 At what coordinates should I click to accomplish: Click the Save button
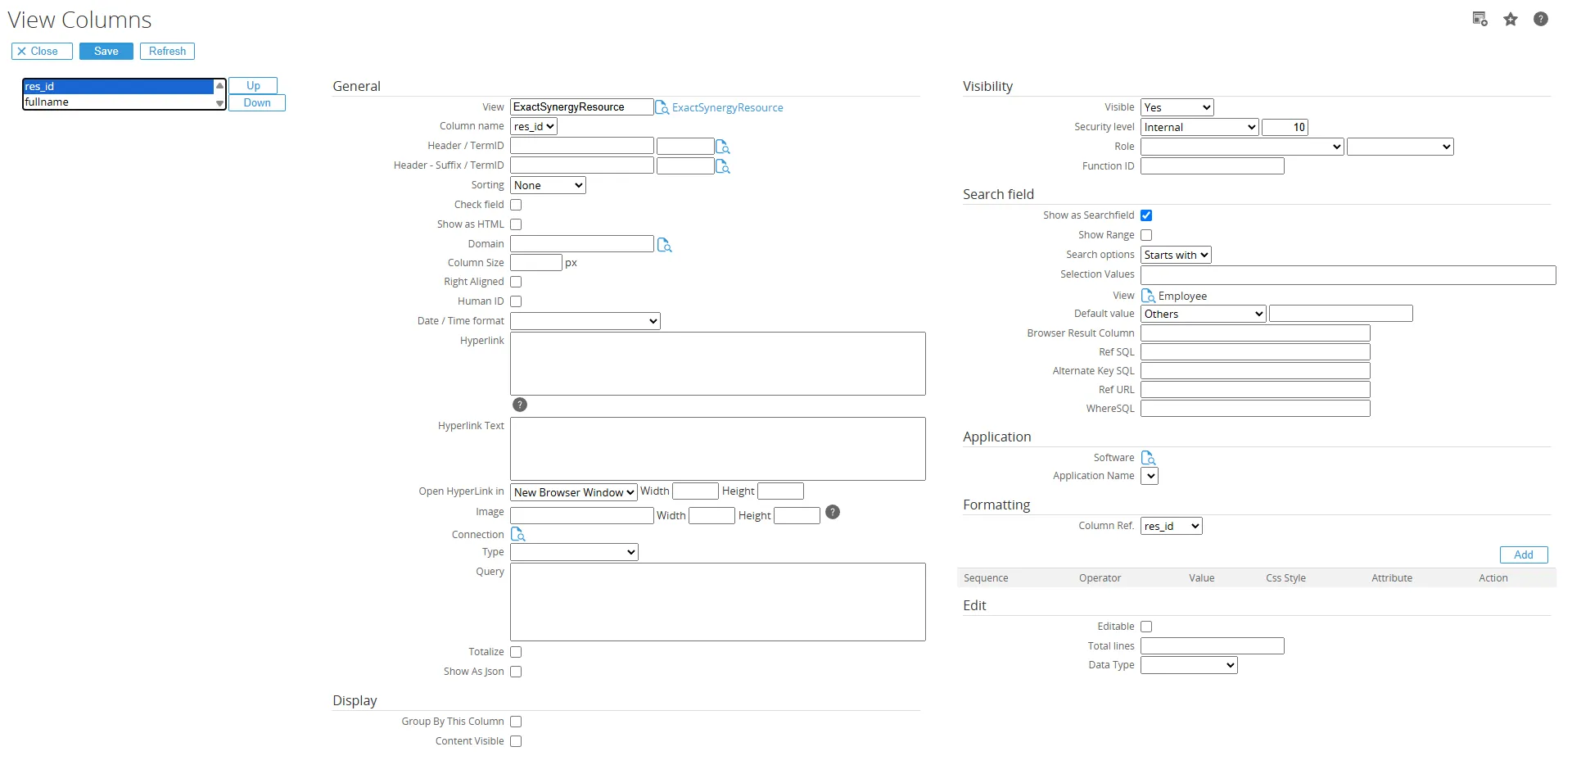106,51
